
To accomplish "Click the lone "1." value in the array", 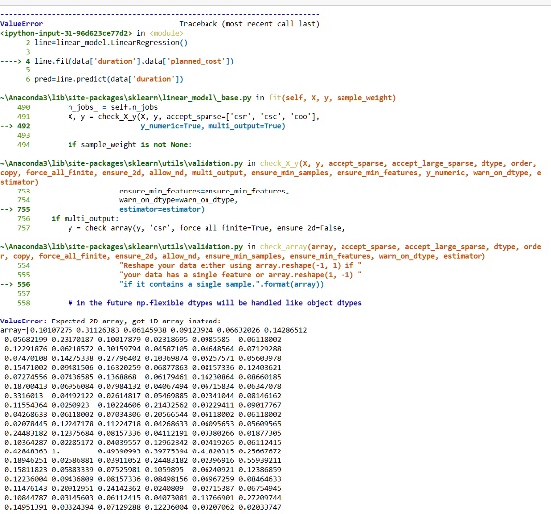I will (56, 451).
